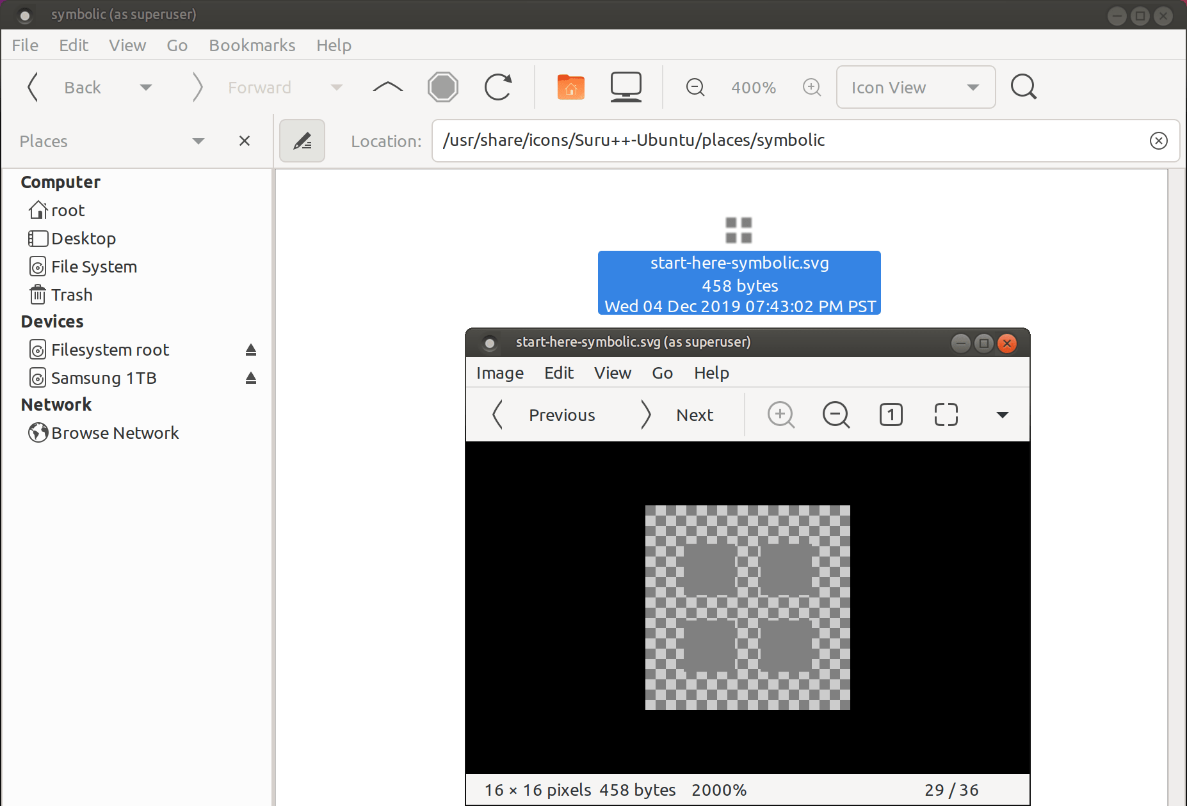Select the start-here-symbolic.svg file icon
The height and width of the screenshot is (806, 1187).
[x=739, y=230]
